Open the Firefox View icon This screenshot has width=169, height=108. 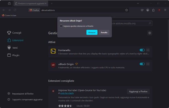coord(9,4)
